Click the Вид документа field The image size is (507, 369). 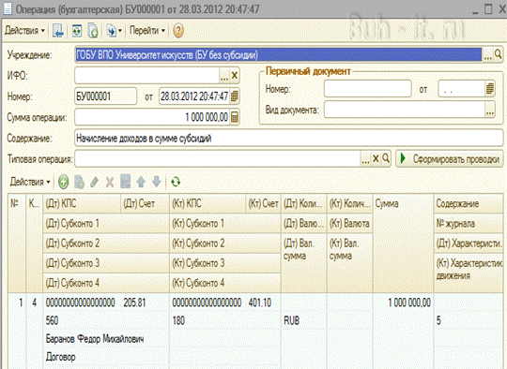[x=405, y=110]
